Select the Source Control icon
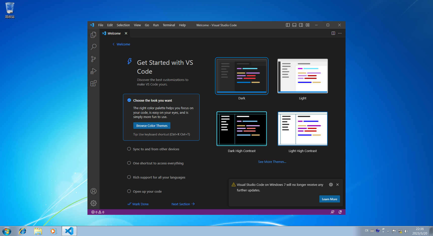This screenshot has height=236, width=433. [94, 59]
